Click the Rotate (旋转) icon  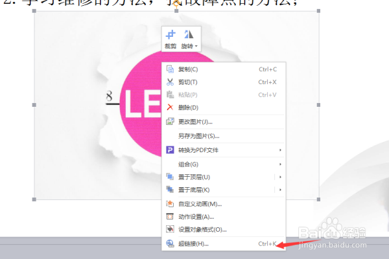point(189,35)
